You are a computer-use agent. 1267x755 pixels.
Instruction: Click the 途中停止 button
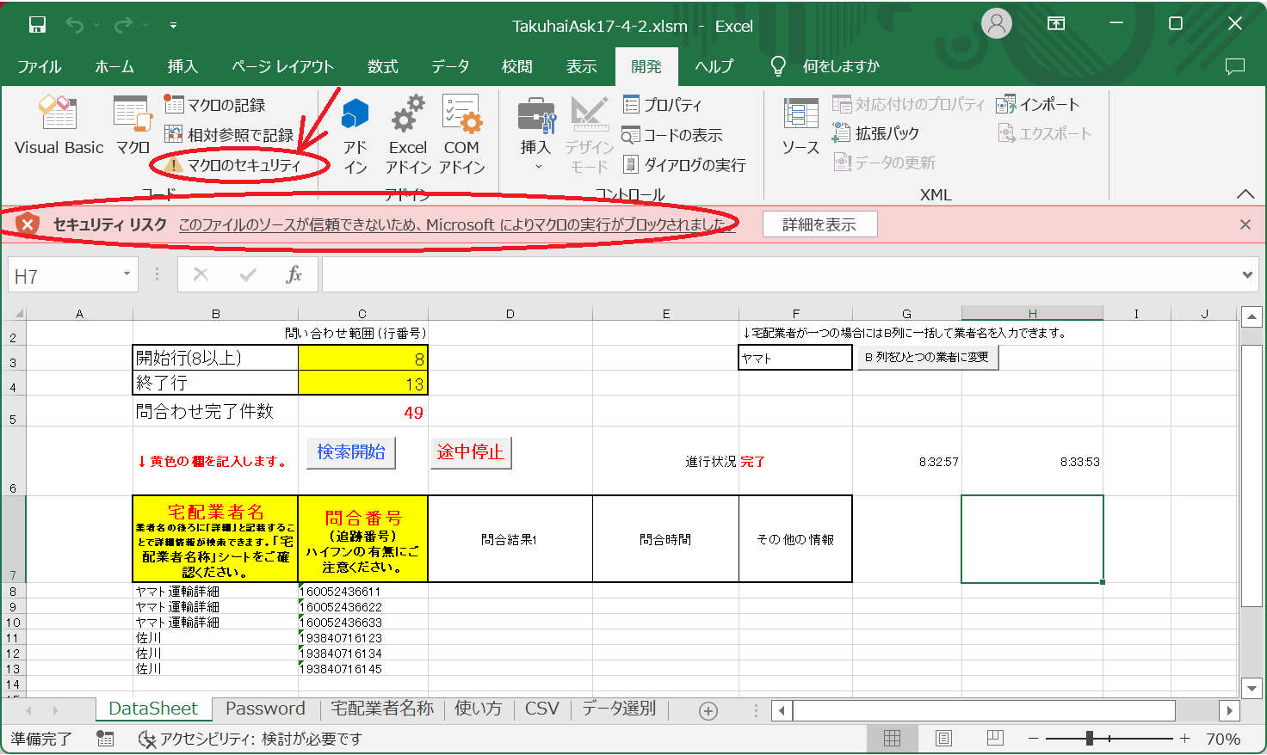pyautogui.click(x=471, y=451)
